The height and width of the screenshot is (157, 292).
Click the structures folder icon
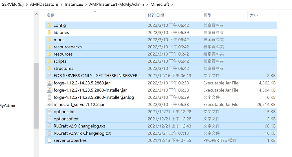click(49, 68)
